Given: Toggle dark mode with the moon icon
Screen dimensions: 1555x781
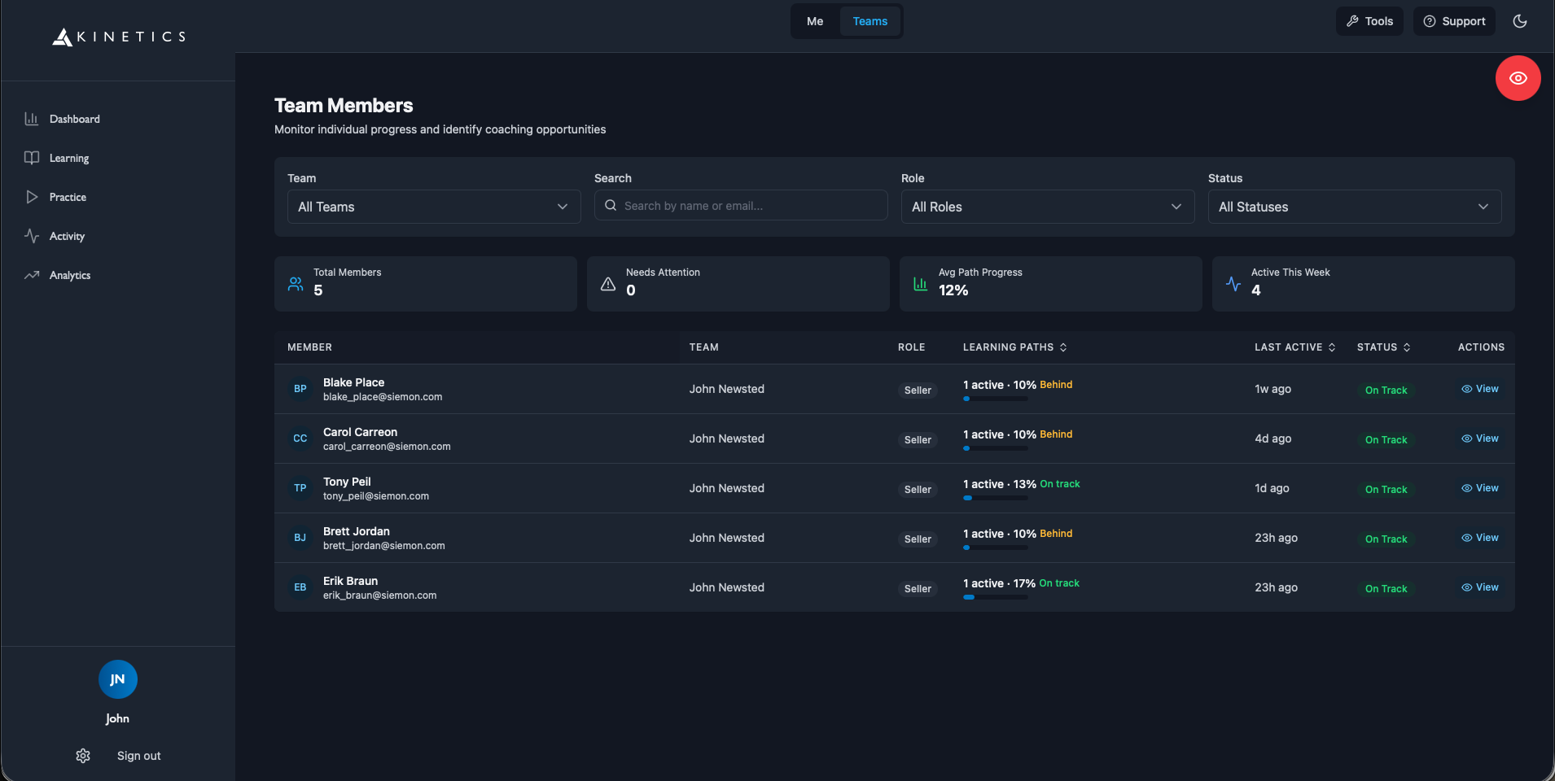Looking at the screenshot, I should coord(1521,21).
